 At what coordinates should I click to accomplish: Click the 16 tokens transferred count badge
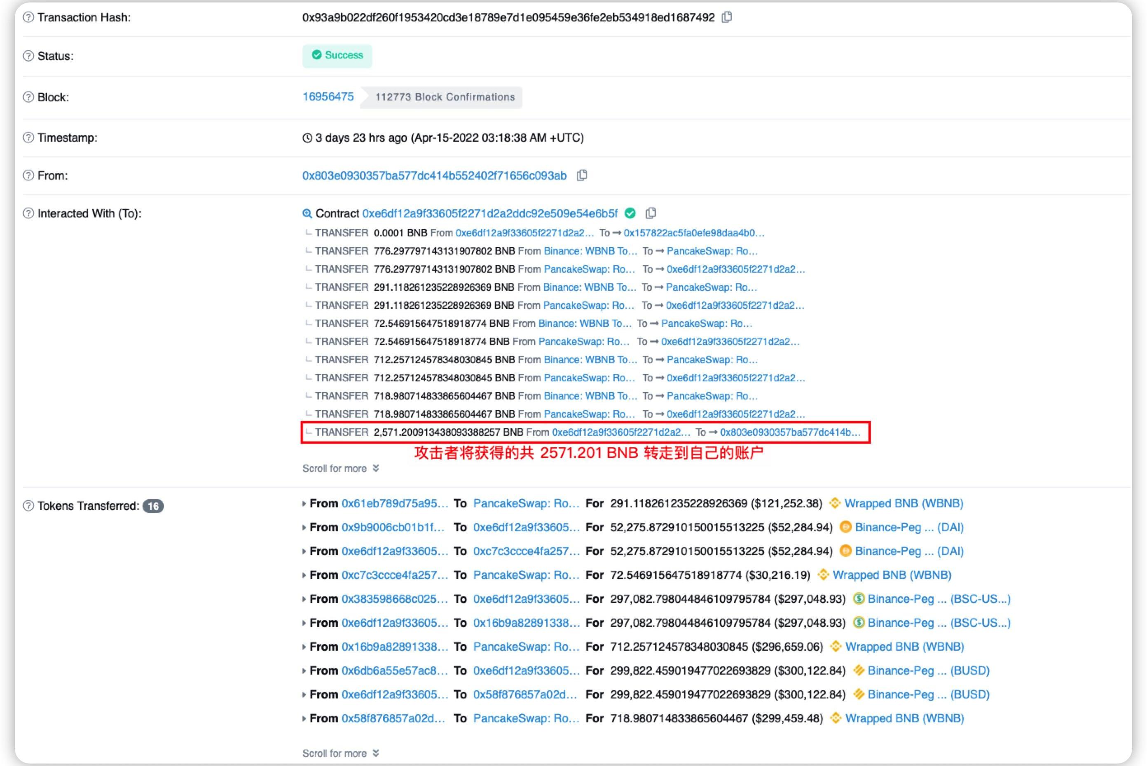click(153, 506)
